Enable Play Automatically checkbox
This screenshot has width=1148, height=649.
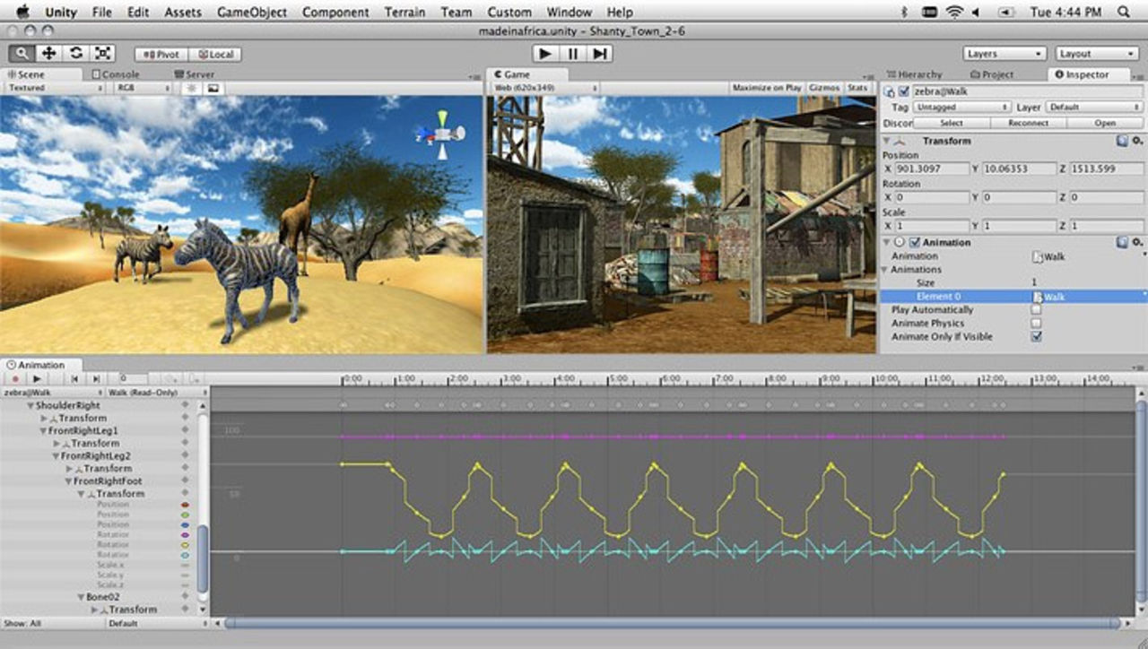coord(1037,309)
